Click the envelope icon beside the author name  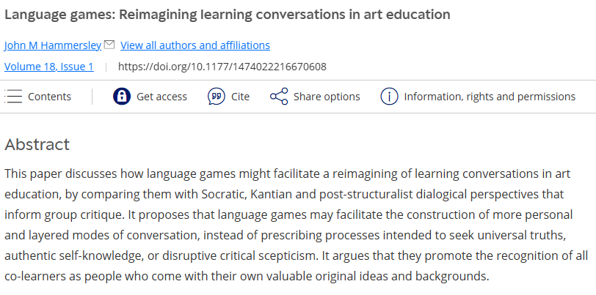(x=109, y=45)
